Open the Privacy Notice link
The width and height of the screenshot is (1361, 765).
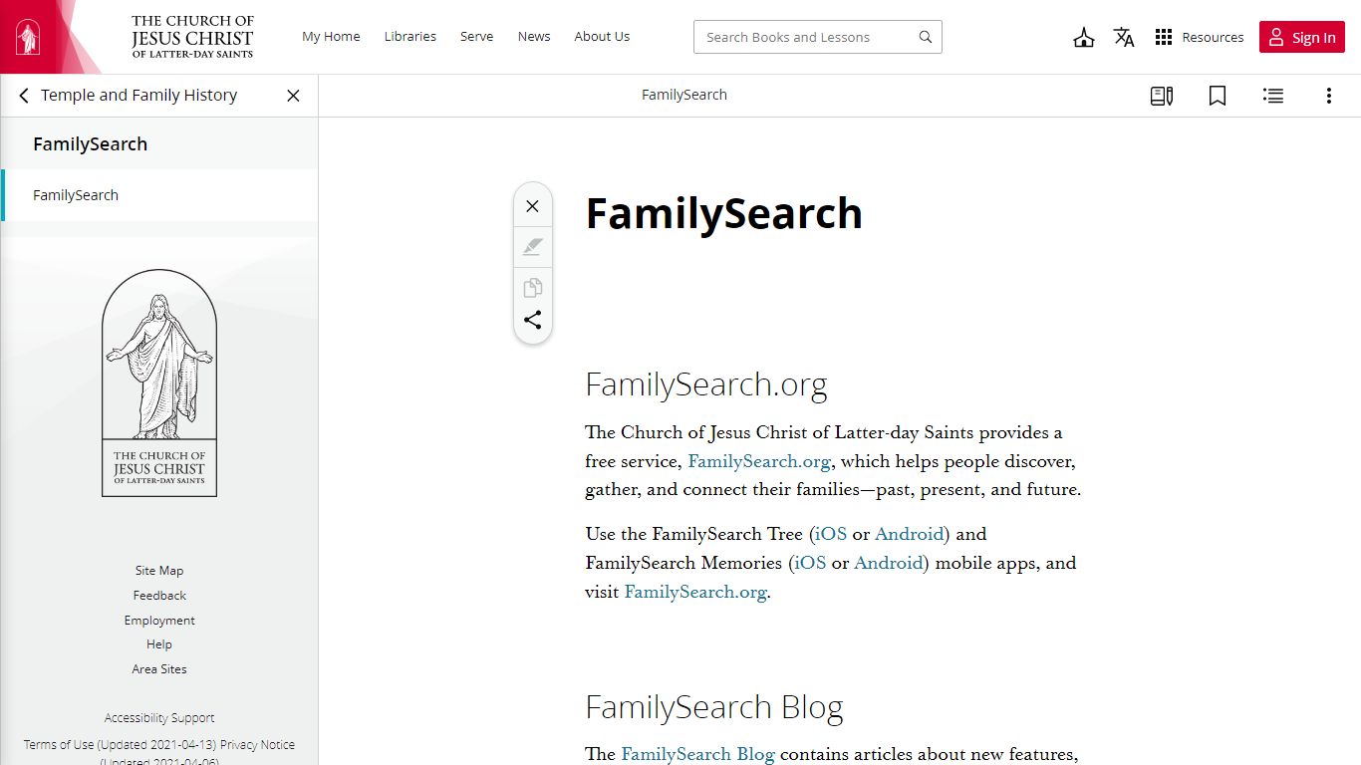pos(257,745)
